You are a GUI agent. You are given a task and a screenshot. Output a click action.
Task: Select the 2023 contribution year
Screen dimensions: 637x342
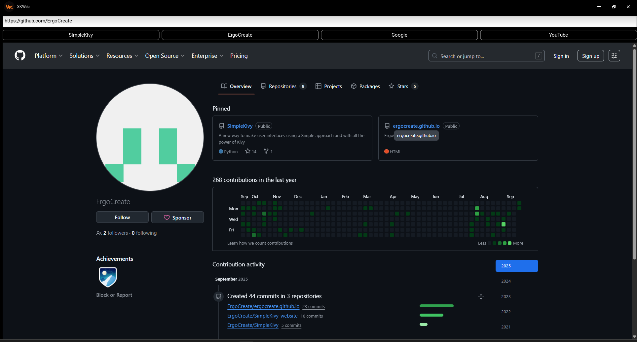click(506, 296)
